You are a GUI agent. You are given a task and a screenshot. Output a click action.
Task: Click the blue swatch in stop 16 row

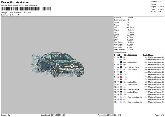(x=121, y=94)
